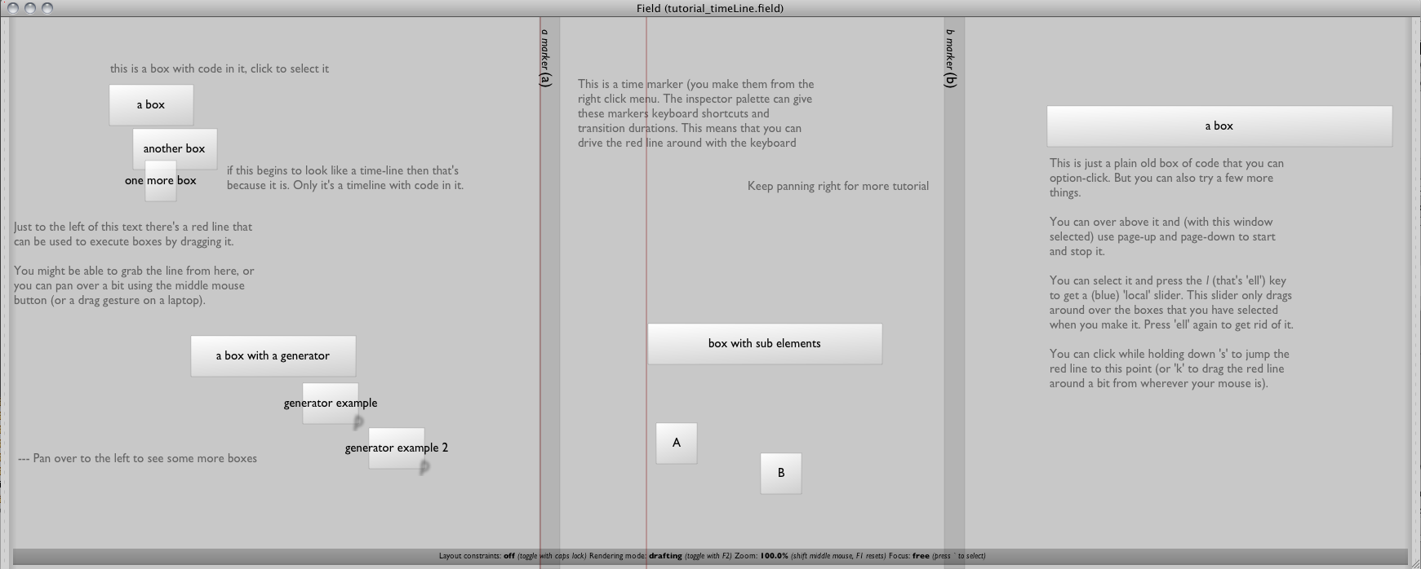Viewport: 1421px width, 569px height.
Task: Click the generator glyph on "generator example" box
Action: 357,422
